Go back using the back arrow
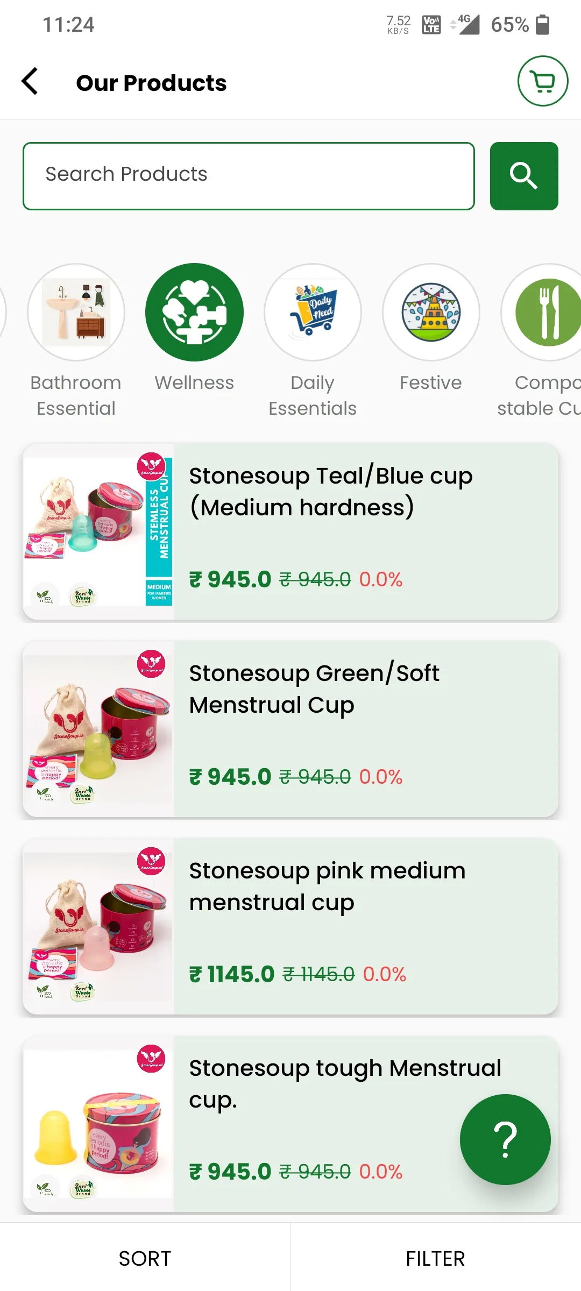 (x=30, y=81)
